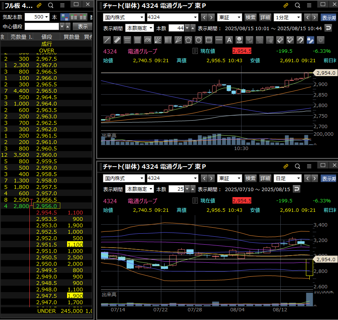Select the trend line drawing tool
Screen dimensions: 338x320
point(107,40)
